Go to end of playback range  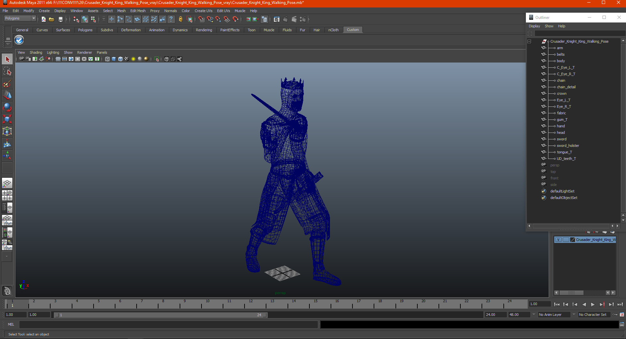(620, 304)
